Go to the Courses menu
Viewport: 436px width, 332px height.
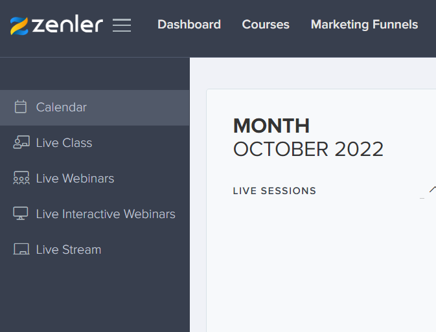click(x=266, y=25)
